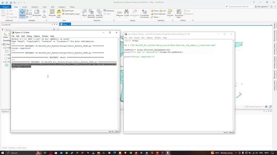Viewport: 277px width, 155px height.
Task: Click the Command Search box
Action: [x=238, y=6]
